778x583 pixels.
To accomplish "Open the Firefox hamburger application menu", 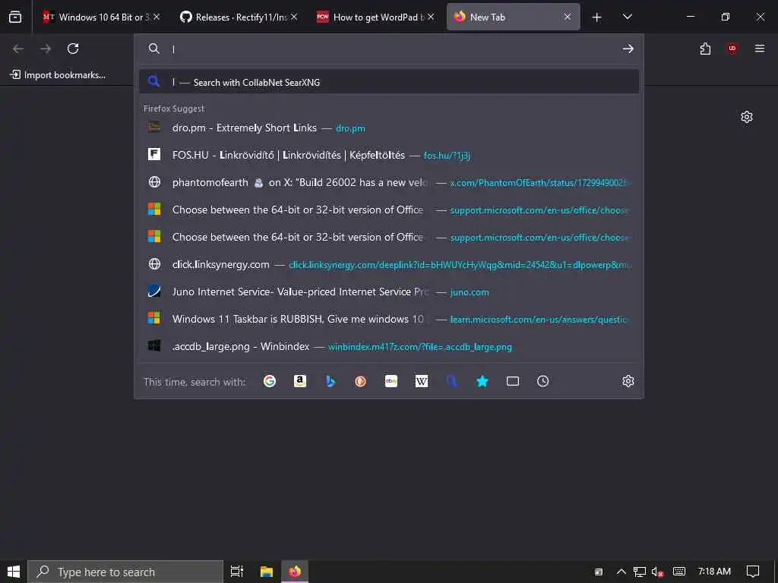I will pyautogui.click(x=759, y=49).
